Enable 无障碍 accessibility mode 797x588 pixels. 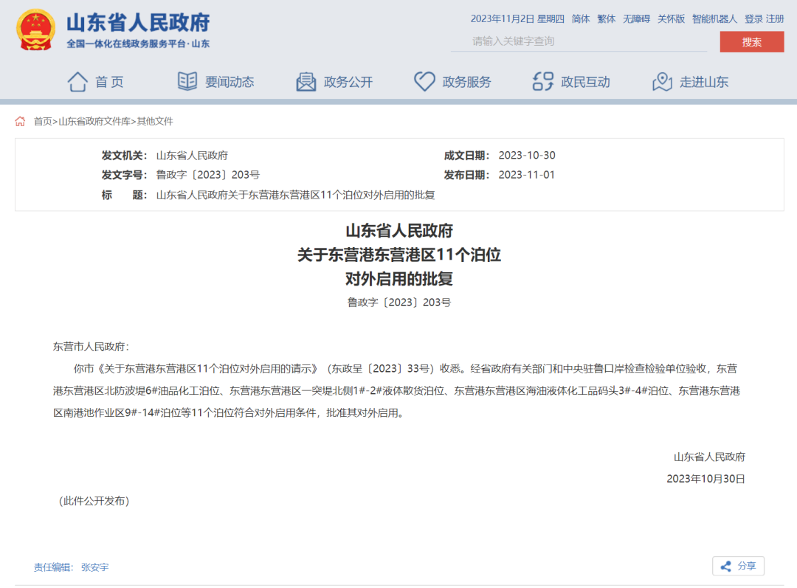pyautogui.click(x=635, y=19)
